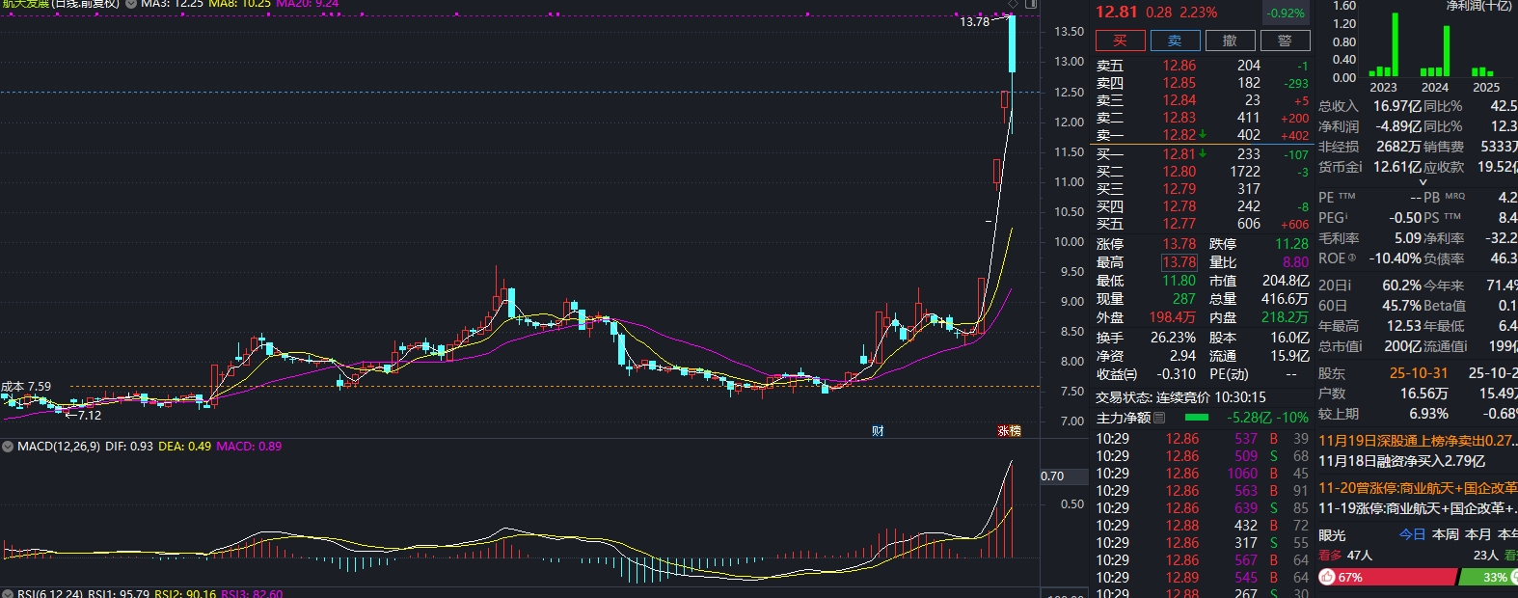Click the 买四 price 12.78
1518x598 pixels.
coord(1179,206)
